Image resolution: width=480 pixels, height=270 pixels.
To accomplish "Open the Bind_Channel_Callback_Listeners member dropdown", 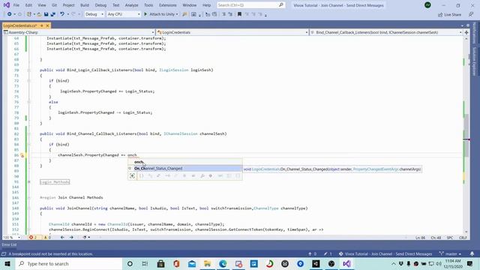I will (386, 32).
